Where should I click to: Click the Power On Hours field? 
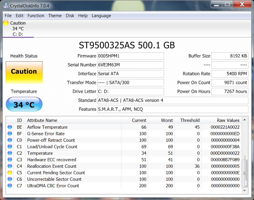tap(230, 91)
